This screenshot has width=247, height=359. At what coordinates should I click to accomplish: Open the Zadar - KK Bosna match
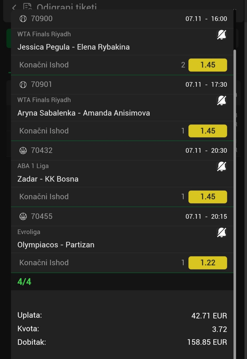pos(48,179)
